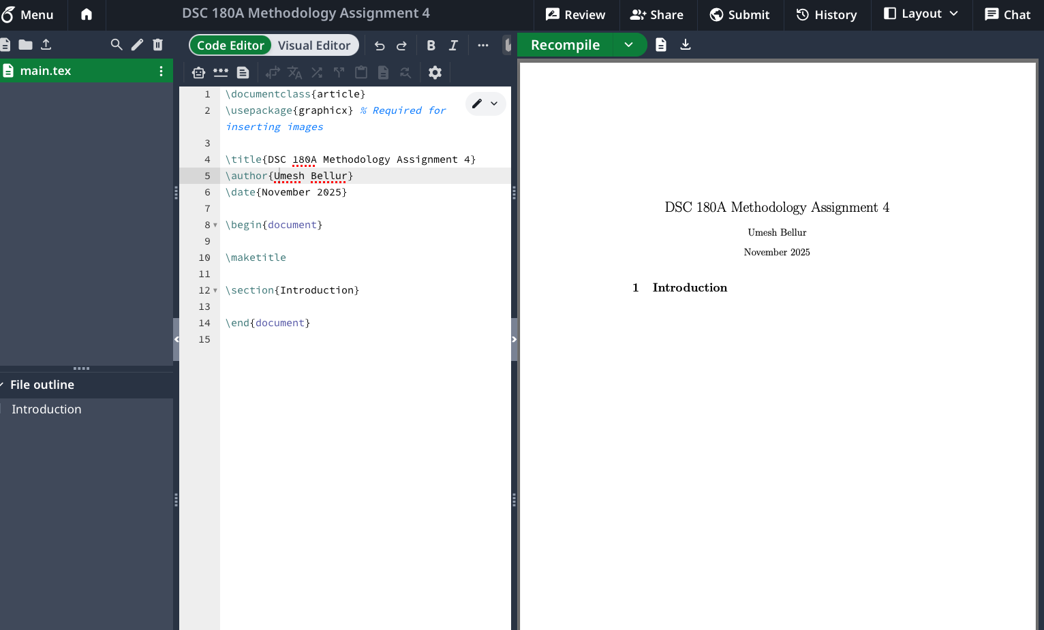Collapse the section fold arrow on line 12

(215, 291)
